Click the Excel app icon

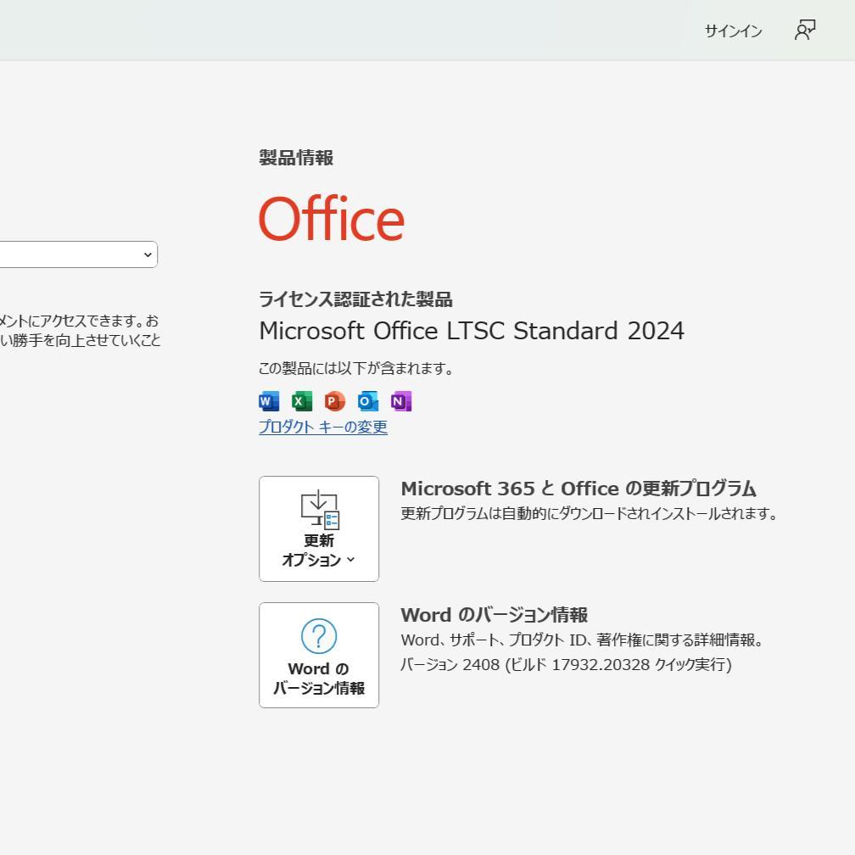point(300,400)
